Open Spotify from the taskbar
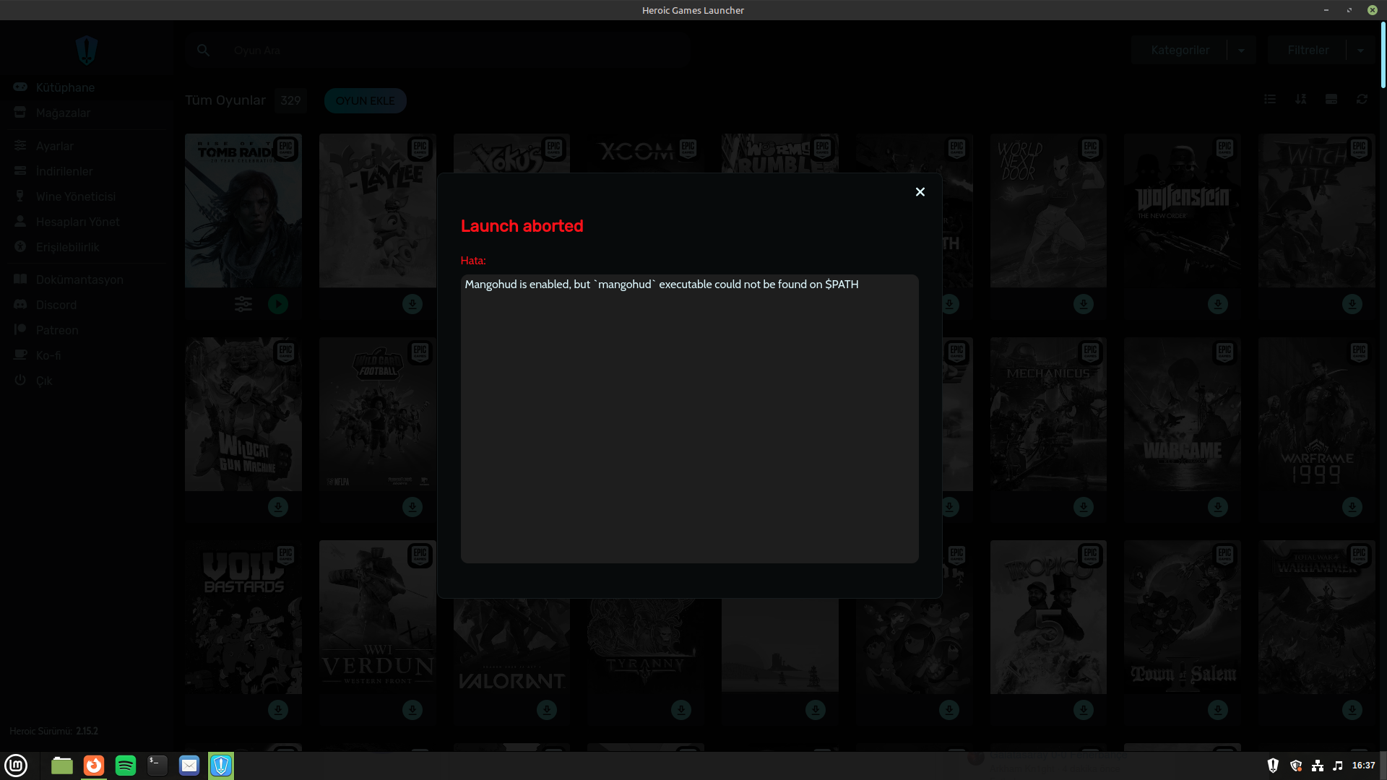The height and width of the screenshot is (780, 1387). (x=126, y=766)
